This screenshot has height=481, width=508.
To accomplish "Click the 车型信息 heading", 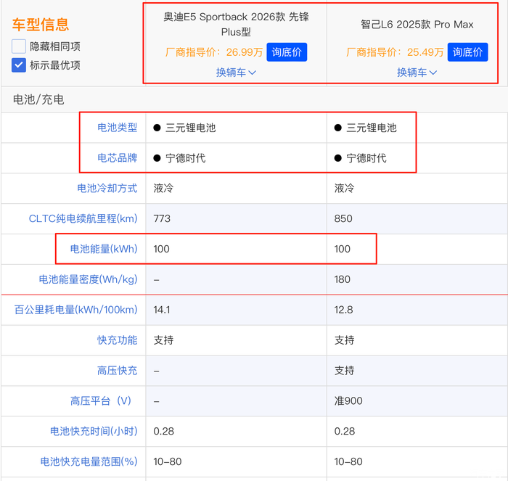I will (x=41, y=25).
